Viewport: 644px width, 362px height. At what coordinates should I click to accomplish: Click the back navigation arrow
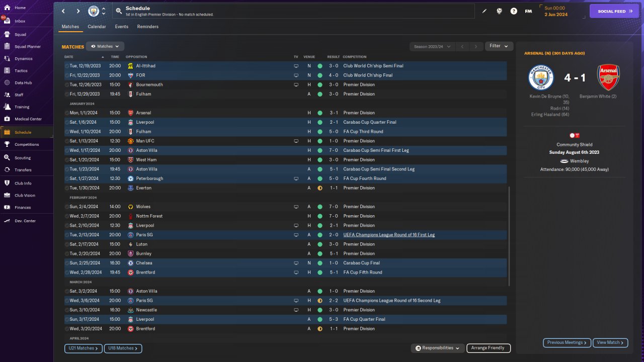tap(63, 11)
